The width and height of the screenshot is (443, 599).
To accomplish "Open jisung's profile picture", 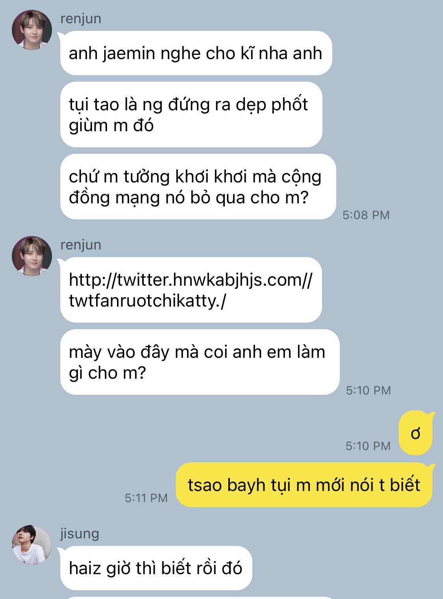I will pyautogui.click(x=32, y=545).
